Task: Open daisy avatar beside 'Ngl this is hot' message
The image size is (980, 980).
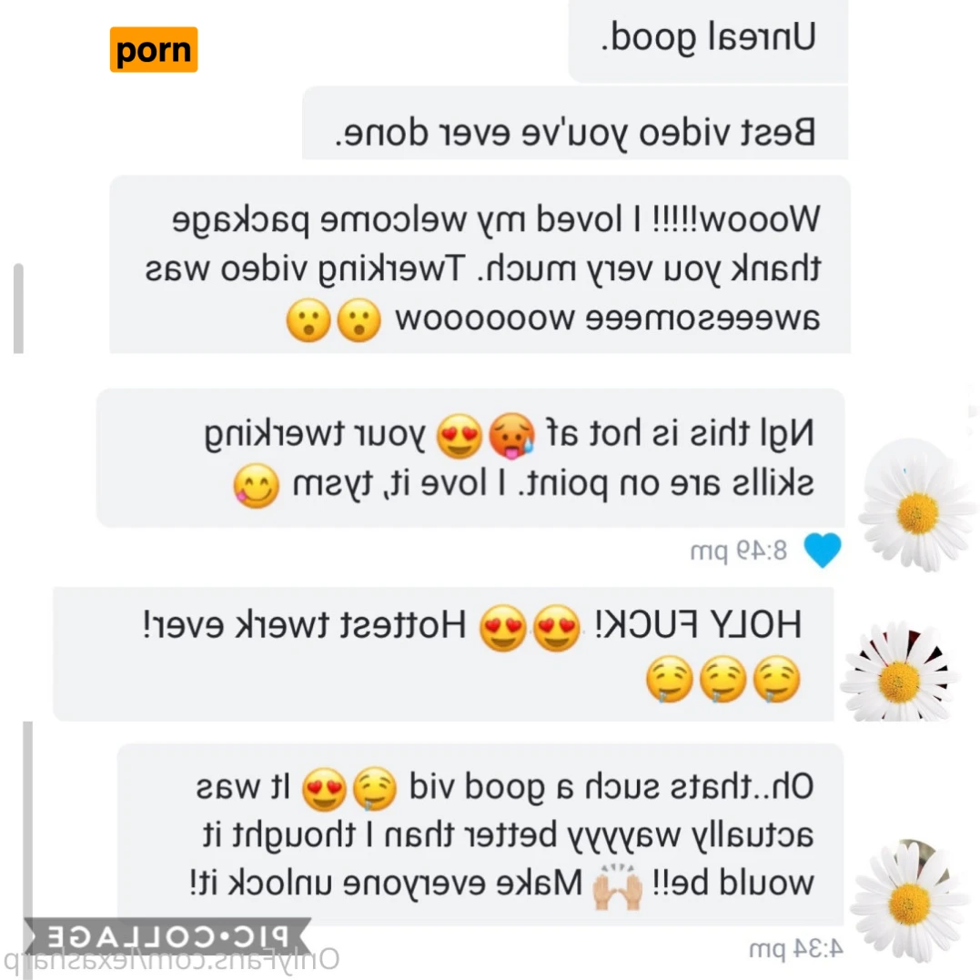Action: tap(916, 504)
